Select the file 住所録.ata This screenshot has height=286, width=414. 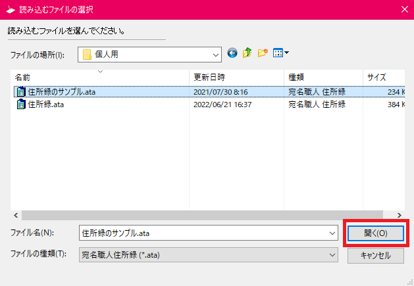click(x=46, y=105)
